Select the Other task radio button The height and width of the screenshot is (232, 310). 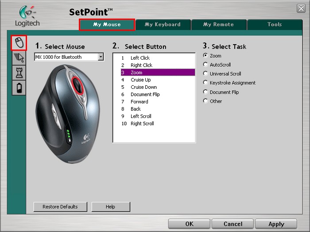point(205,101)
